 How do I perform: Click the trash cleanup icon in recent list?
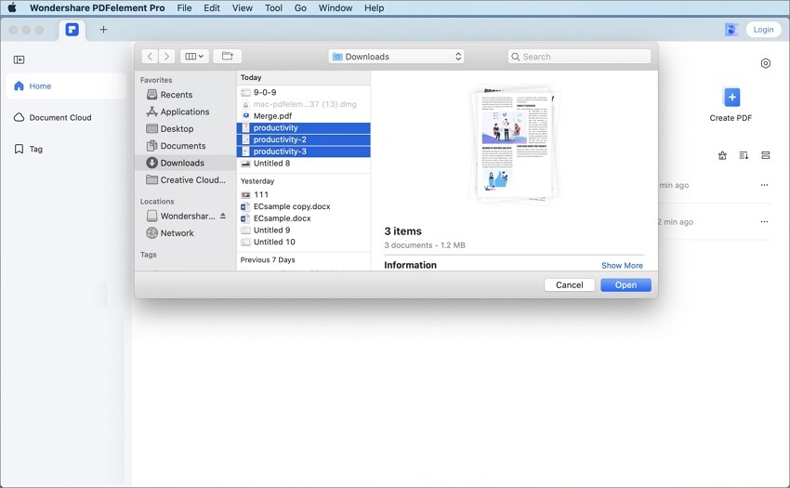pyautogui.click(x=722, y=155)
